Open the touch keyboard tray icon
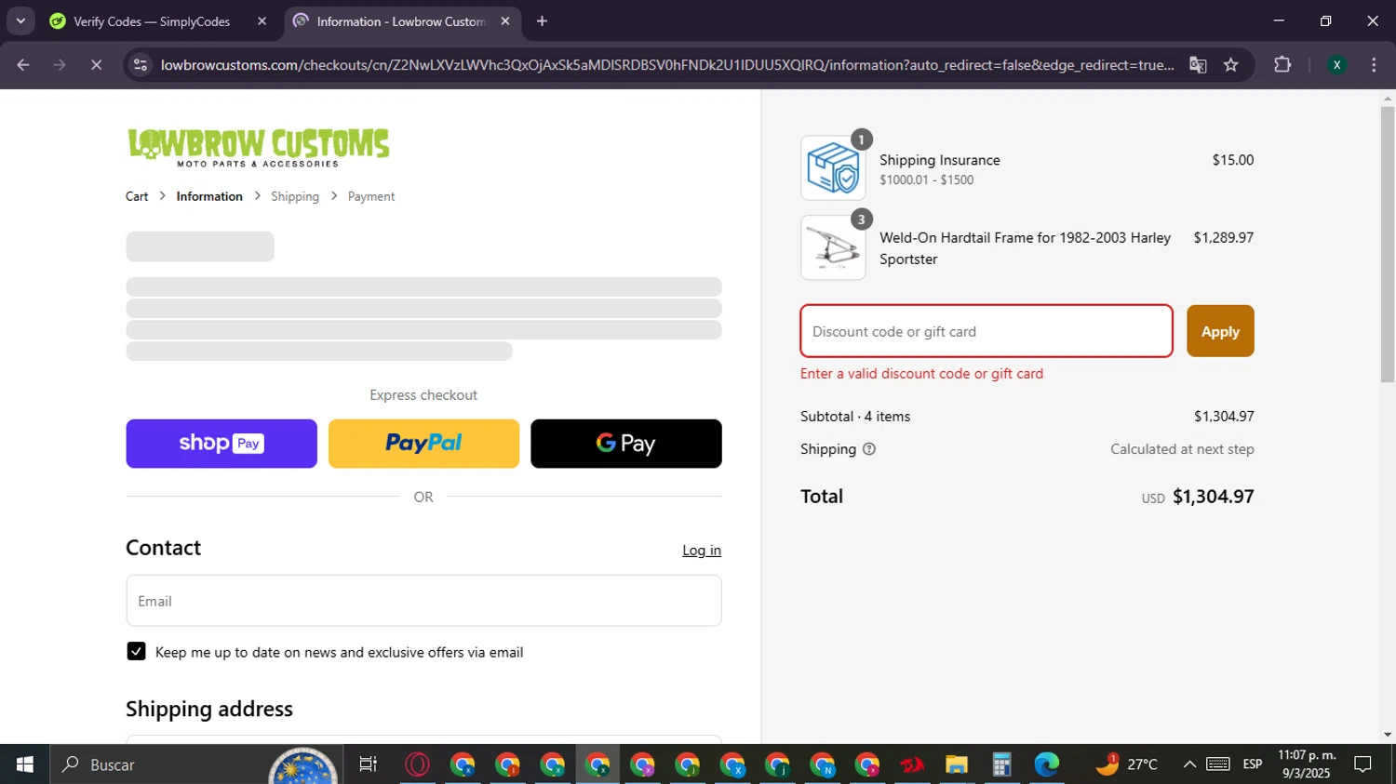The width and height of the screenshot is (1396, 784). 1218,764
